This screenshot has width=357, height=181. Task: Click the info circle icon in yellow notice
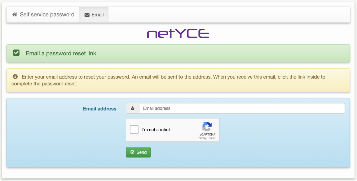tap(15, 77)
